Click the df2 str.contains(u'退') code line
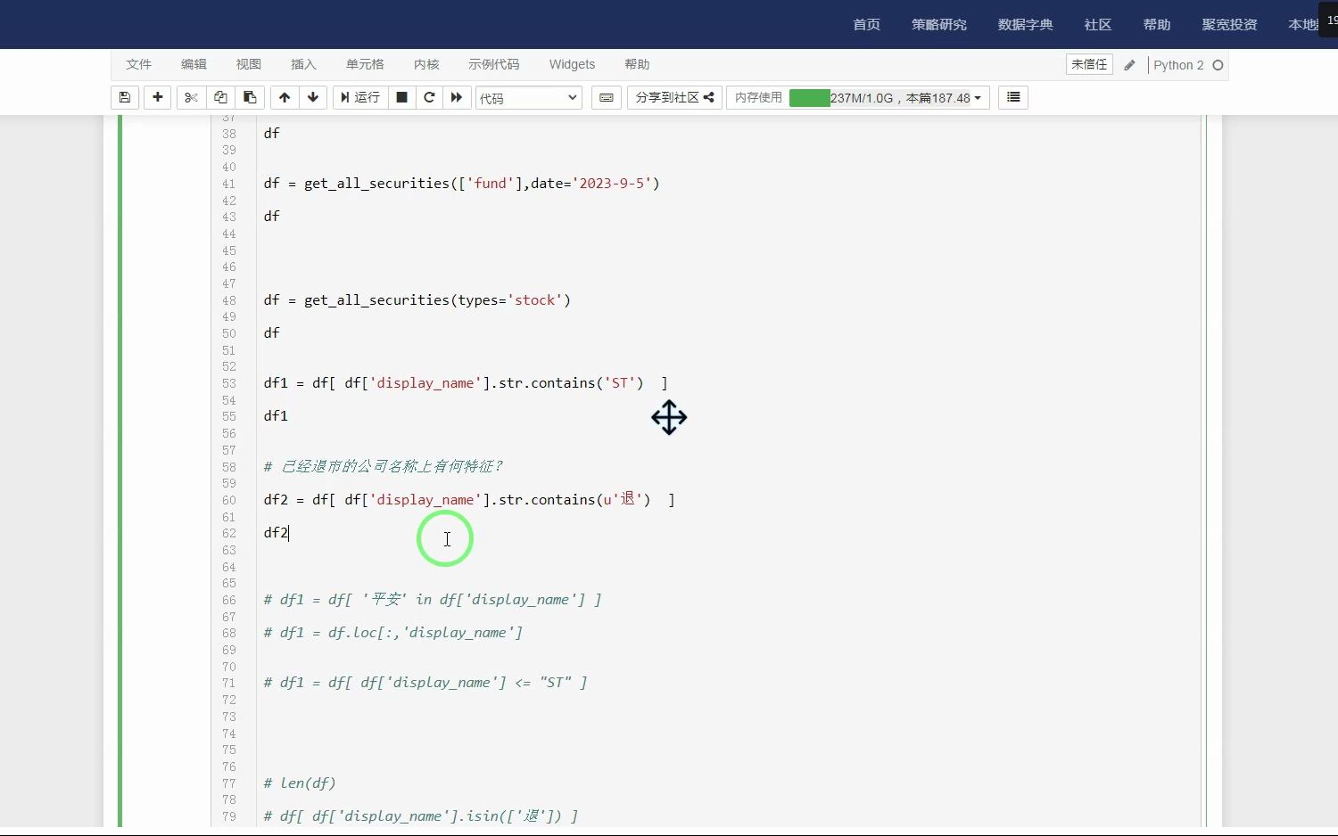Screen dimensions: 1338x836 [x=469, y=500]
